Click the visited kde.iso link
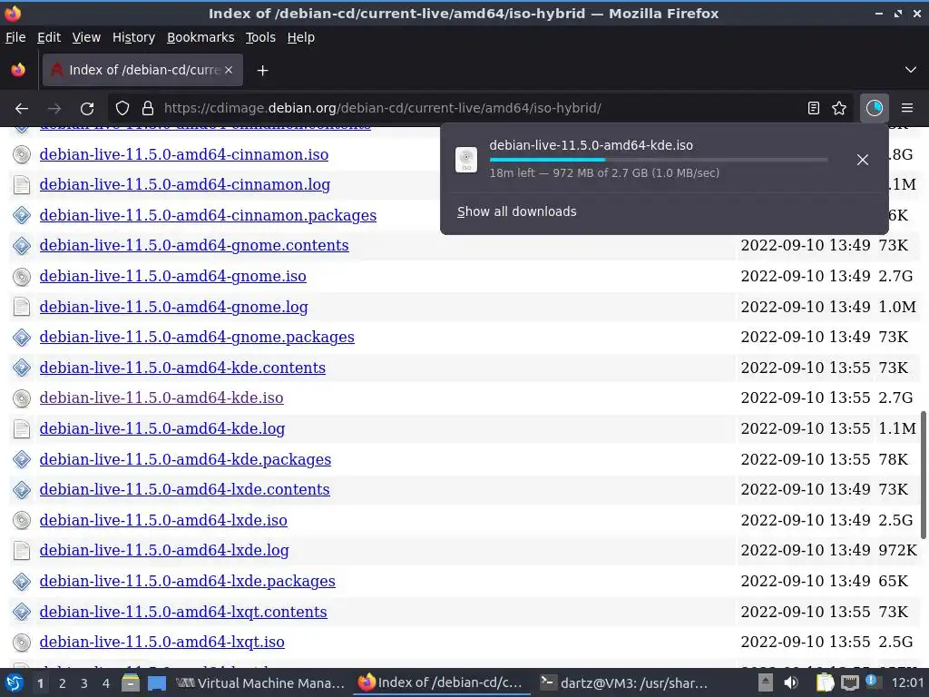Image resolution: width=929 pixels, height=697 pixels. (x=161, y=398)
